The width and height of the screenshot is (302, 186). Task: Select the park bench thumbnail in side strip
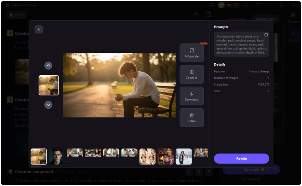point(49,85)
